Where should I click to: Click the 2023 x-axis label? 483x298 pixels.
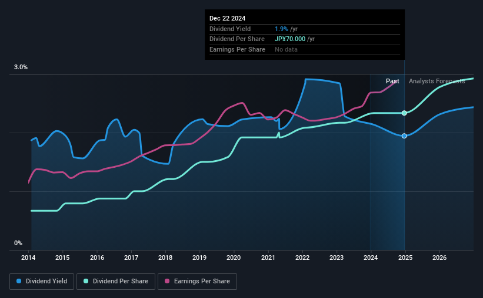tap(337, 258)
